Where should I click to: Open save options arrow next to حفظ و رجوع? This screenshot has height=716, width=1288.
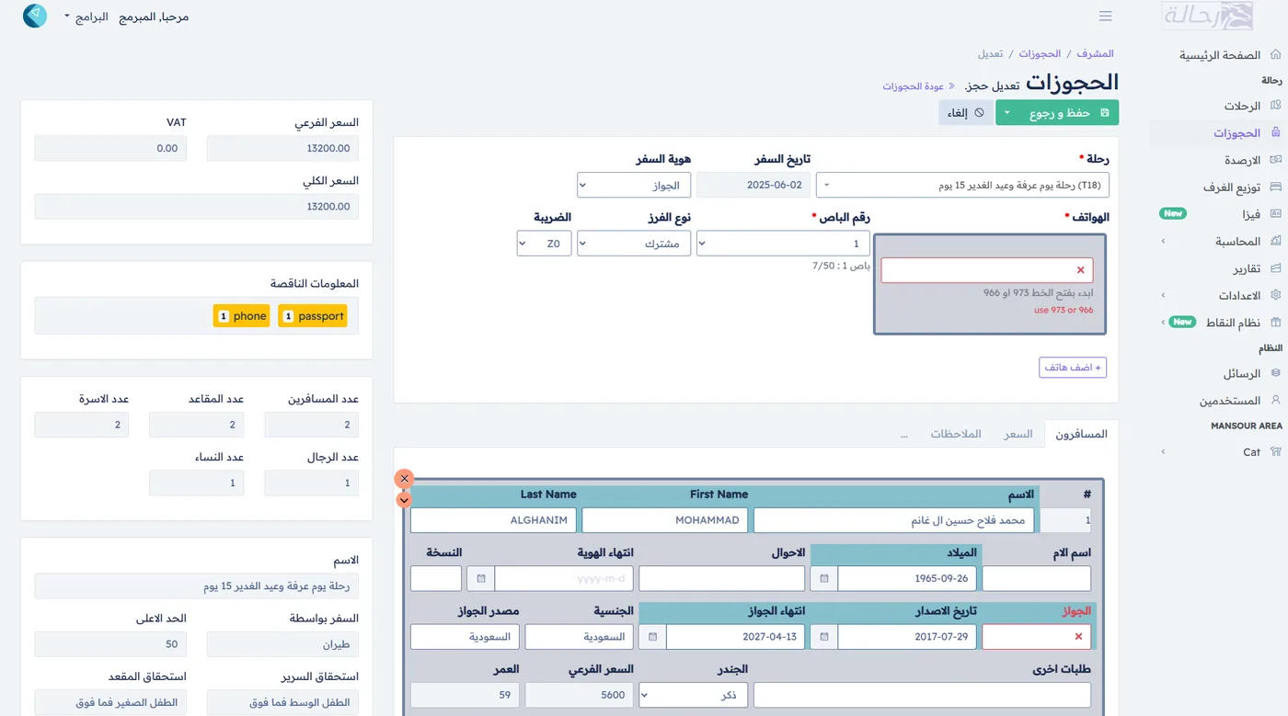(1007, 113)
